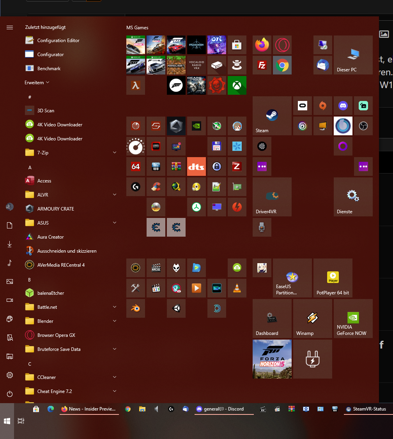Open Configuration Editor from recently added
The width and height of the screenshot is (393, 439).
click(x=71, y=40)
